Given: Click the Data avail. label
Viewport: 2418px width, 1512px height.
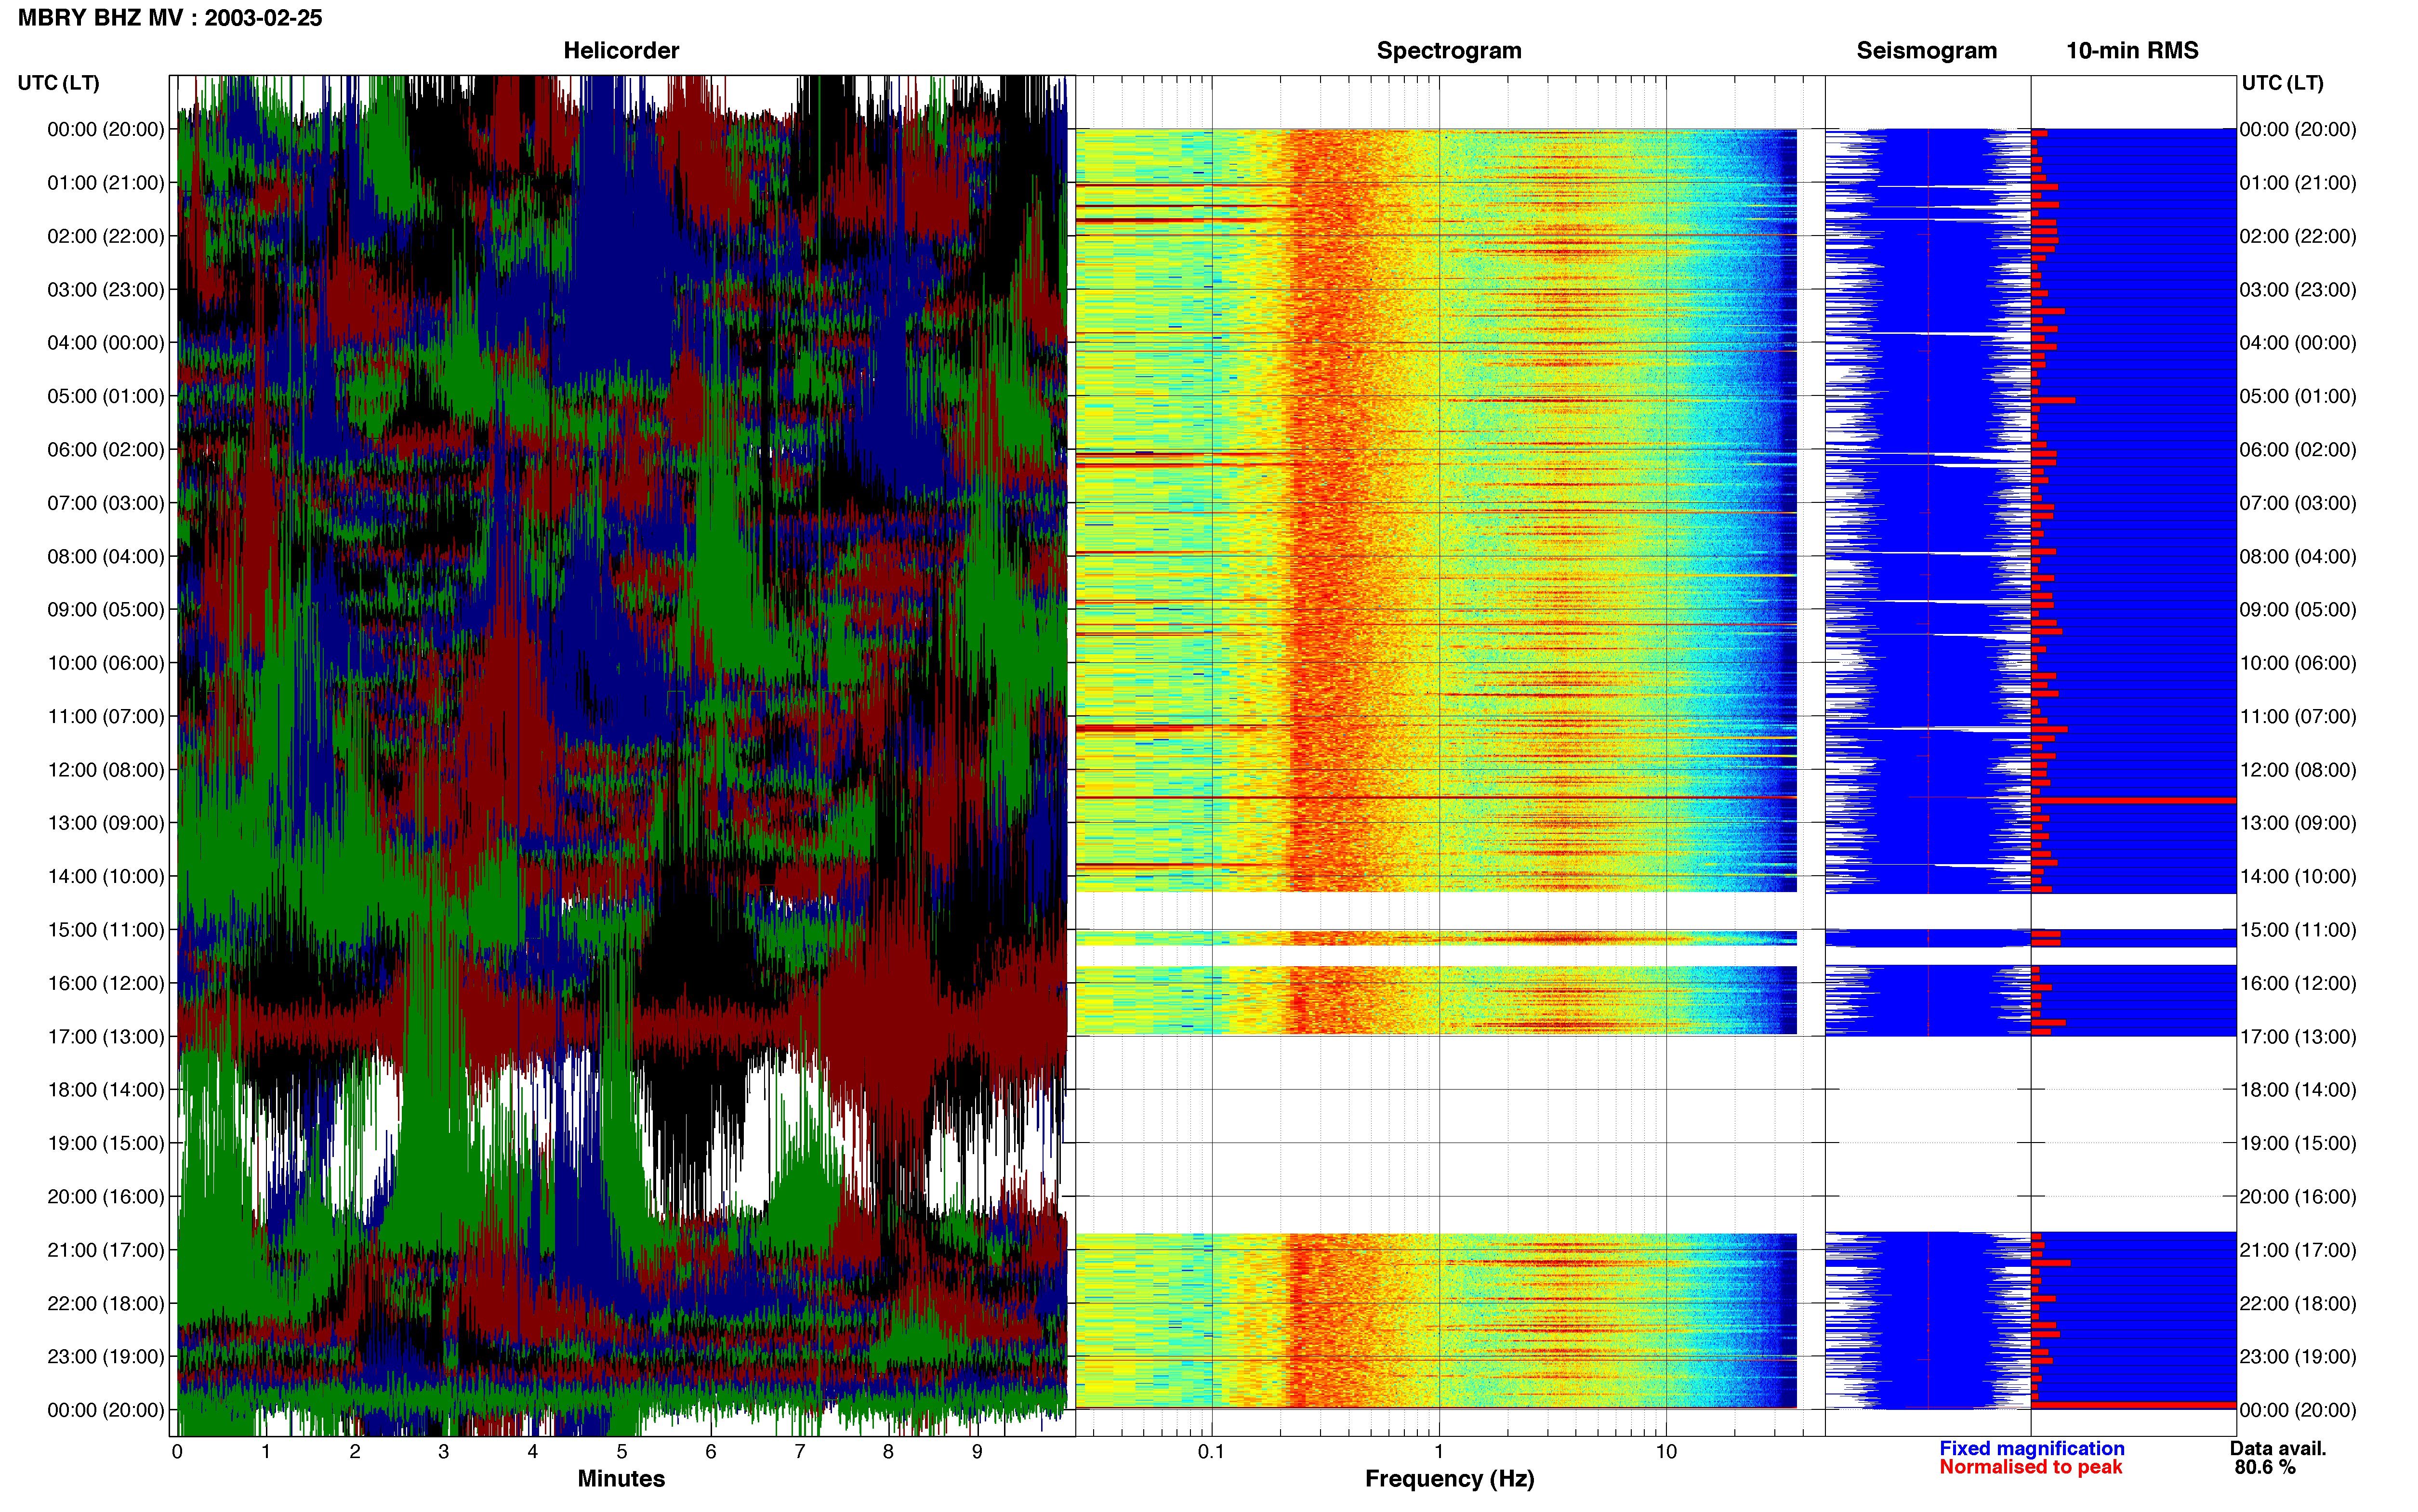Looking at the screenshot, I should 2278,1448.
